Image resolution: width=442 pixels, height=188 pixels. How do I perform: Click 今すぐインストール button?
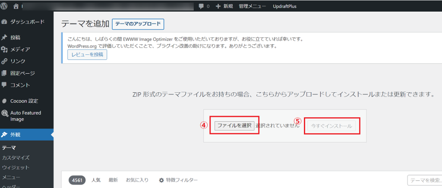tap(331, 126)
